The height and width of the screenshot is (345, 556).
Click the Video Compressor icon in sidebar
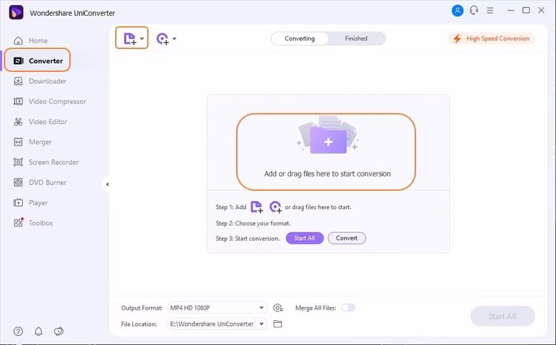pyautogui.click(x=18, y=101)
